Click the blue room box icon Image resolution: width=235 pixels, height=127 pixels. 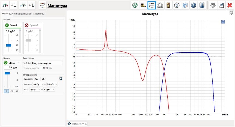click(185, 5)
